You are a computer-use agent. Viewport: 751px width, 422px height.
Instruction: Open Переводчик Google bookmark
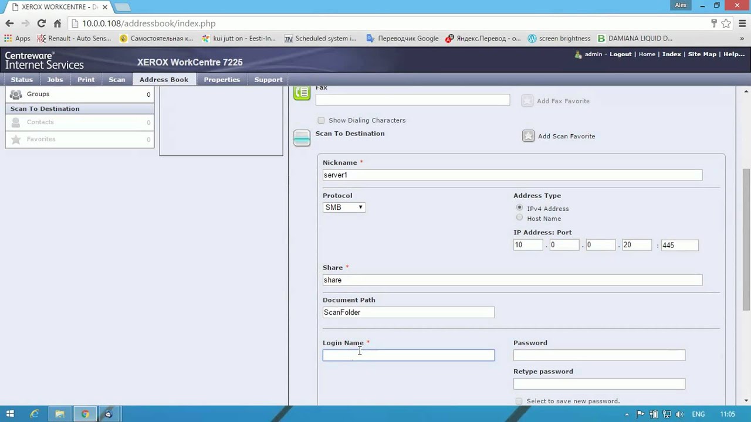[x=402, y=38]
